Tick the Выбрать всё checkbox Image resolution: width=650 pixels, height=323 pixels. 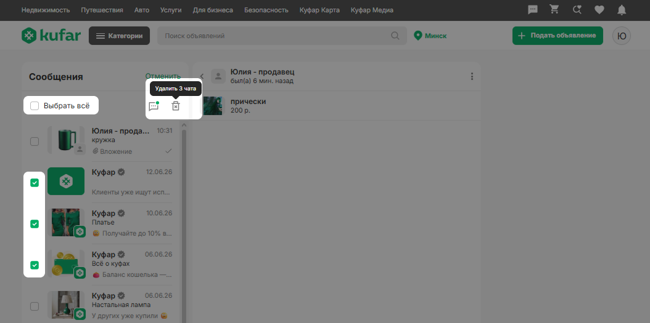tap(35, 106)
